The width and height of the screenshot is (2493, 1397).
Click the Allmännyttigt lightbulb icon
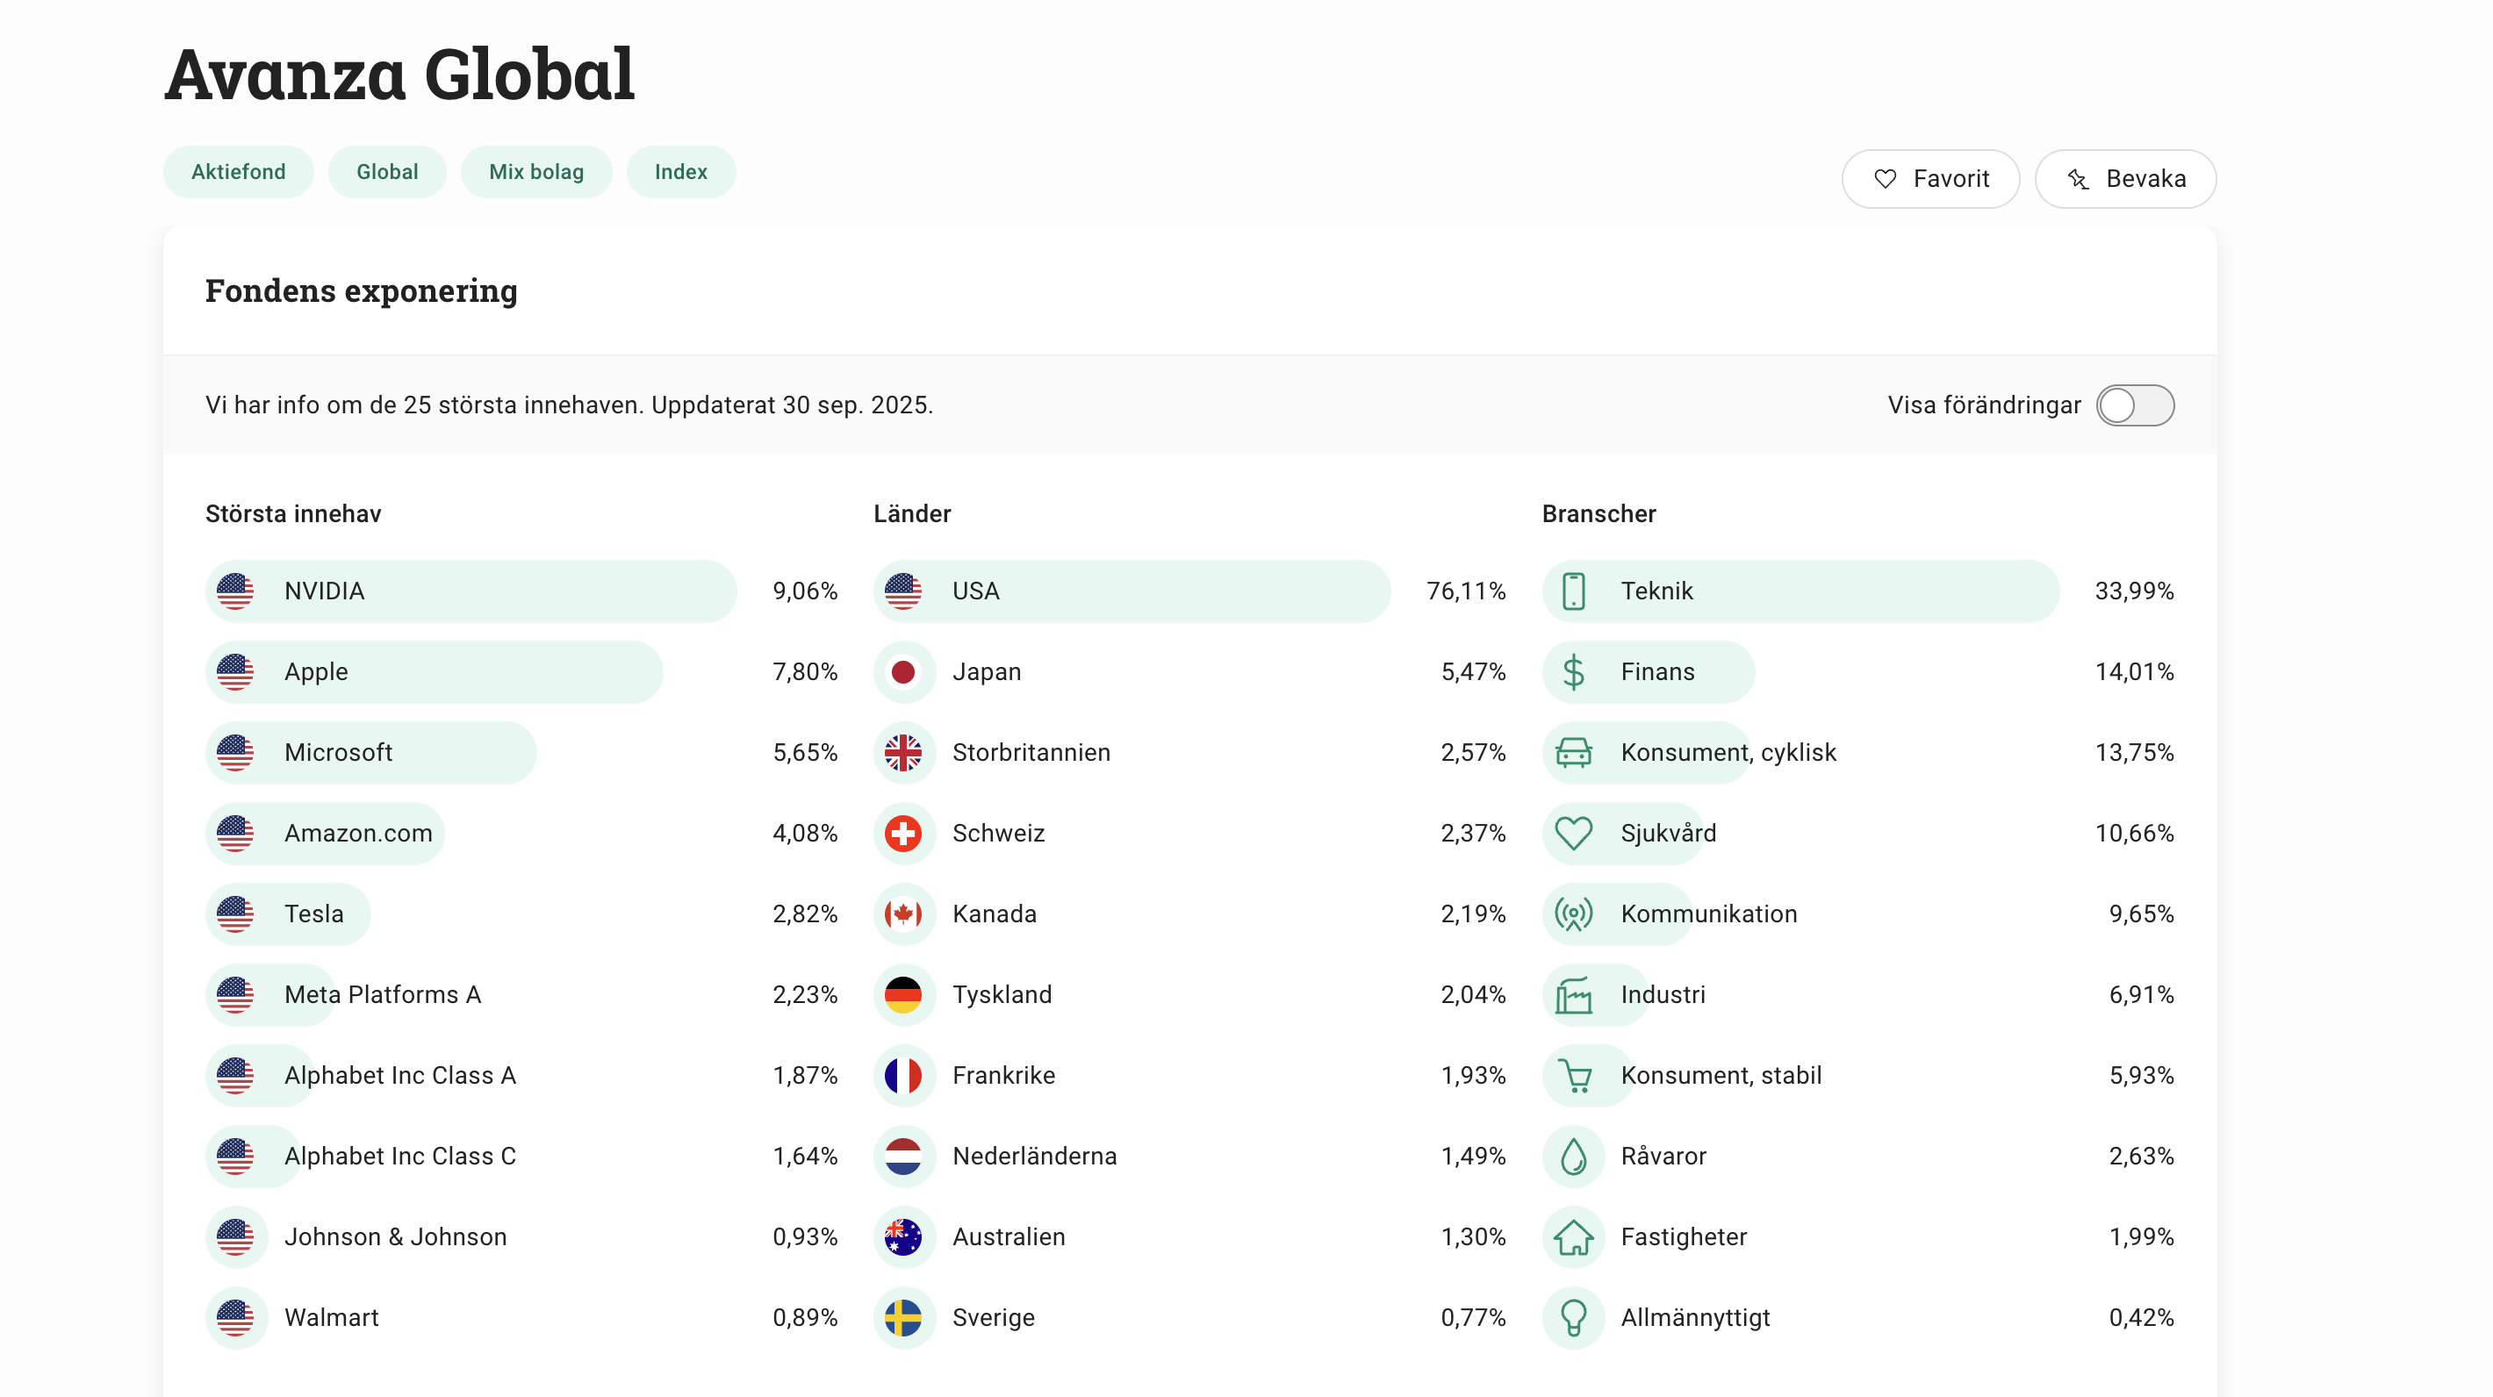click(1574, 1318)
